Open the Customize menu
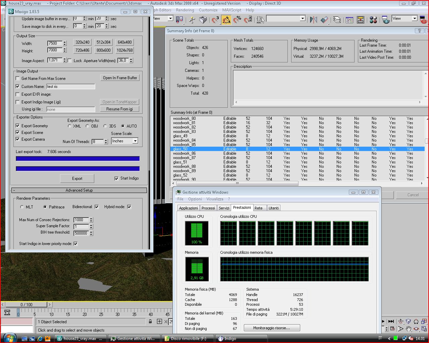Screen dimensions: 429x343 pos(208,10)
